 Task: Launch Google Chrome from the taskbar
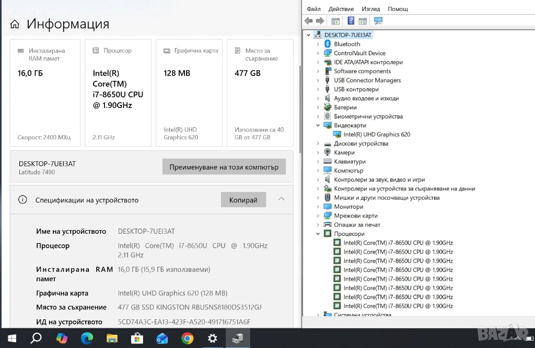[187, 338]
